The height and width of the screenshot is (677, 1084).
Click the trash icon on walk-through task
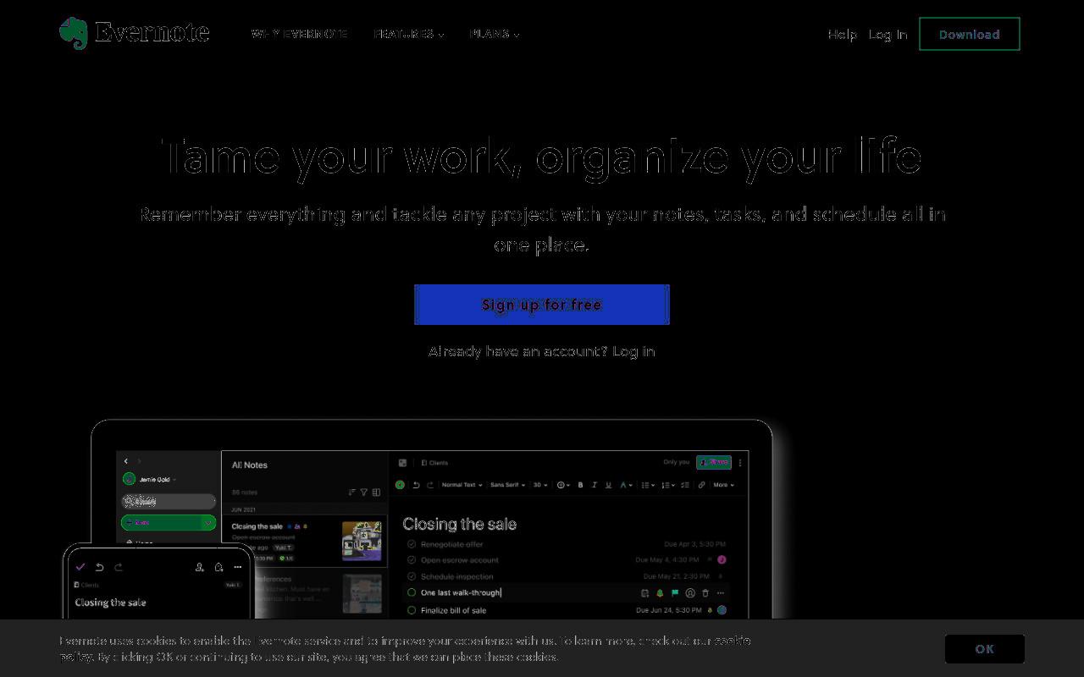coord(705,593)
